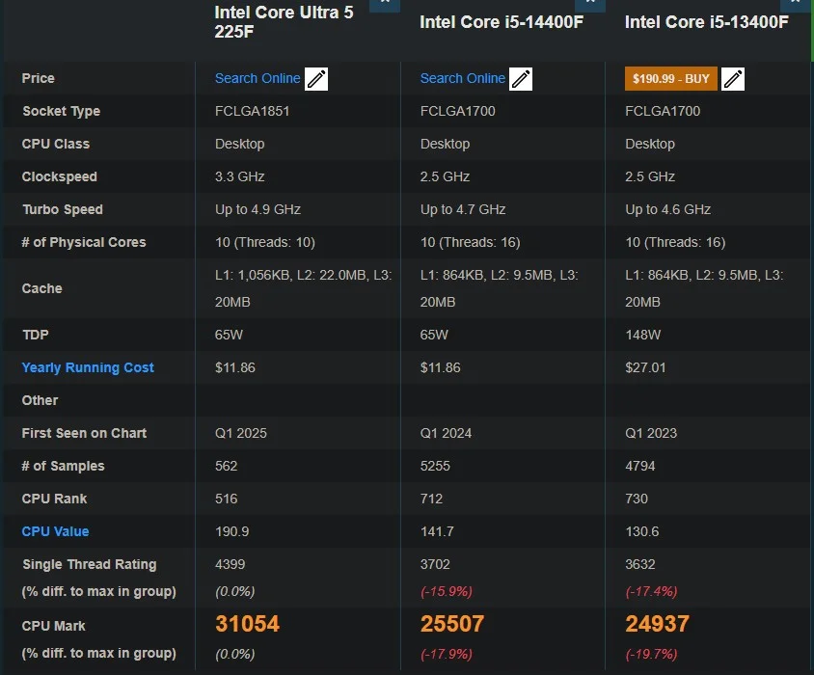Open Search Online link for Core i5-14400F

pos(463,78)
